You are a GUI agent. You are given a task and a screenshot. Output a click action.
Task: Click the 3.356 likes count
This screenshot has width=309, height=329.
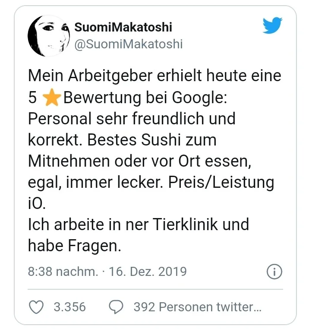click(69, 307)
